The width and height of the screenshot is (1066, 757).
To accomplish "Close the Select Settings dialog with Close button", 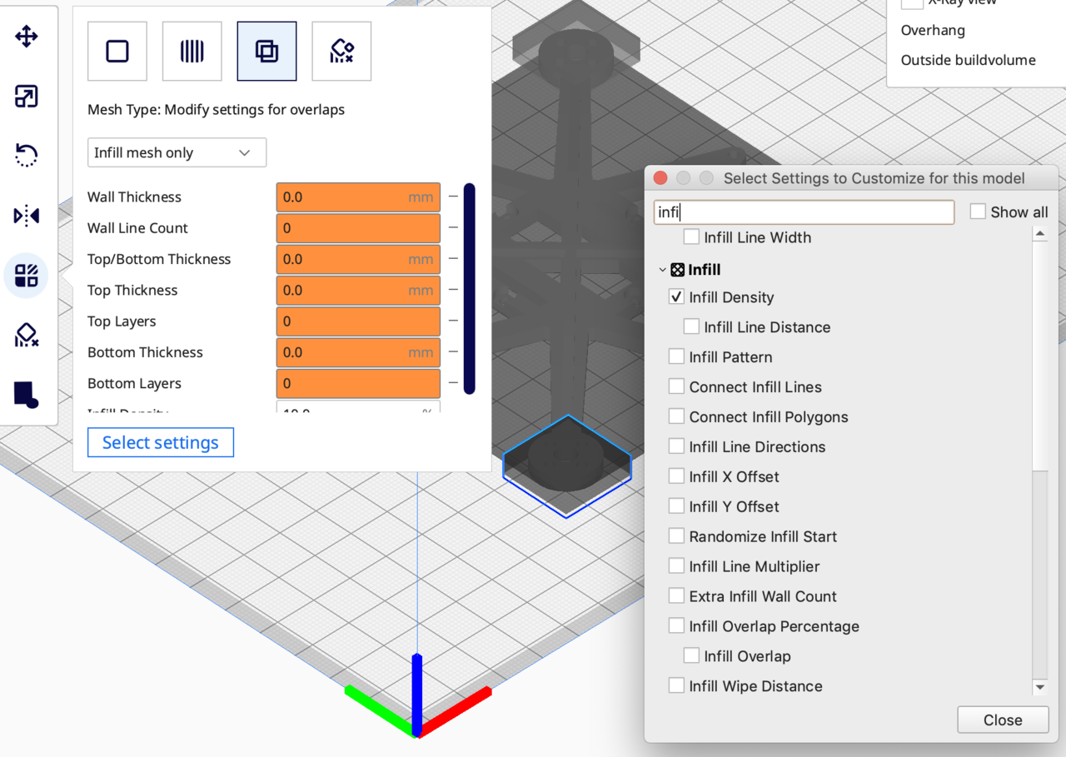I will [1002, 720].
